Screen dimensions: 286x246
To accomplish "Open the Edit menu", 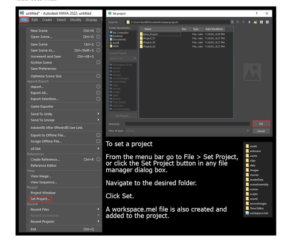I will tap(34, 20).
